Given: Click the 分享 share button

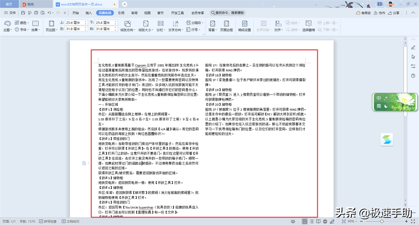Looking at the screenshot, I should tap(393, 13).
